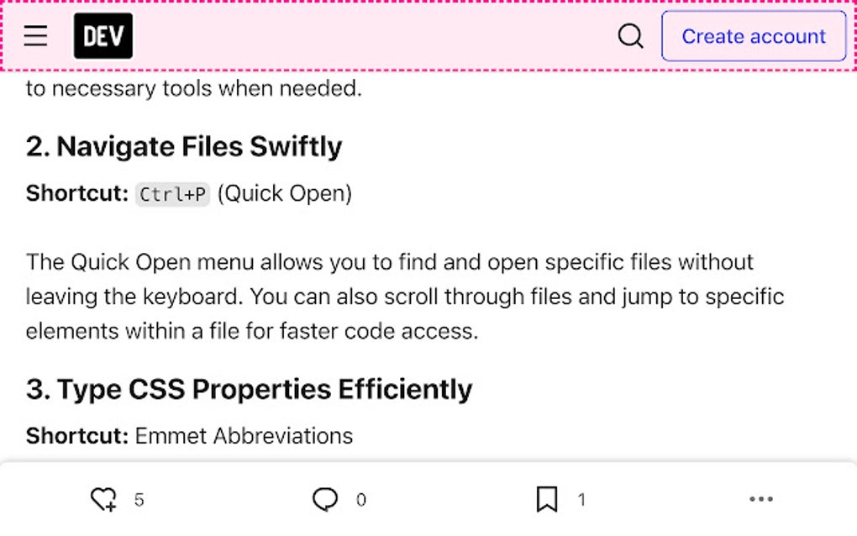Click the reaction count 5
The width and height of the screenshot is (857, 536).
click(139, 500)
